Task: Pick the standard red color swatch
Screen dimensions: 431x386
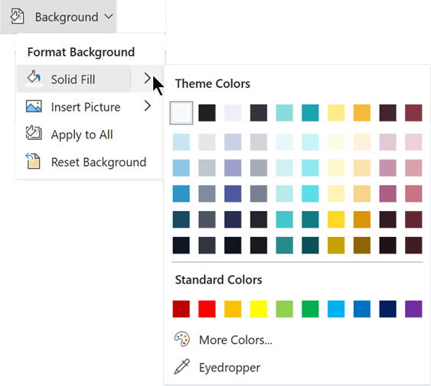Action: point(207,309)
